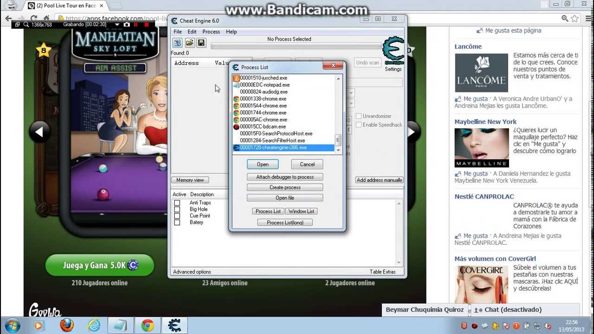Open the Maybelline New York link
Screen dimensions: 594x334
pos(485,122)
